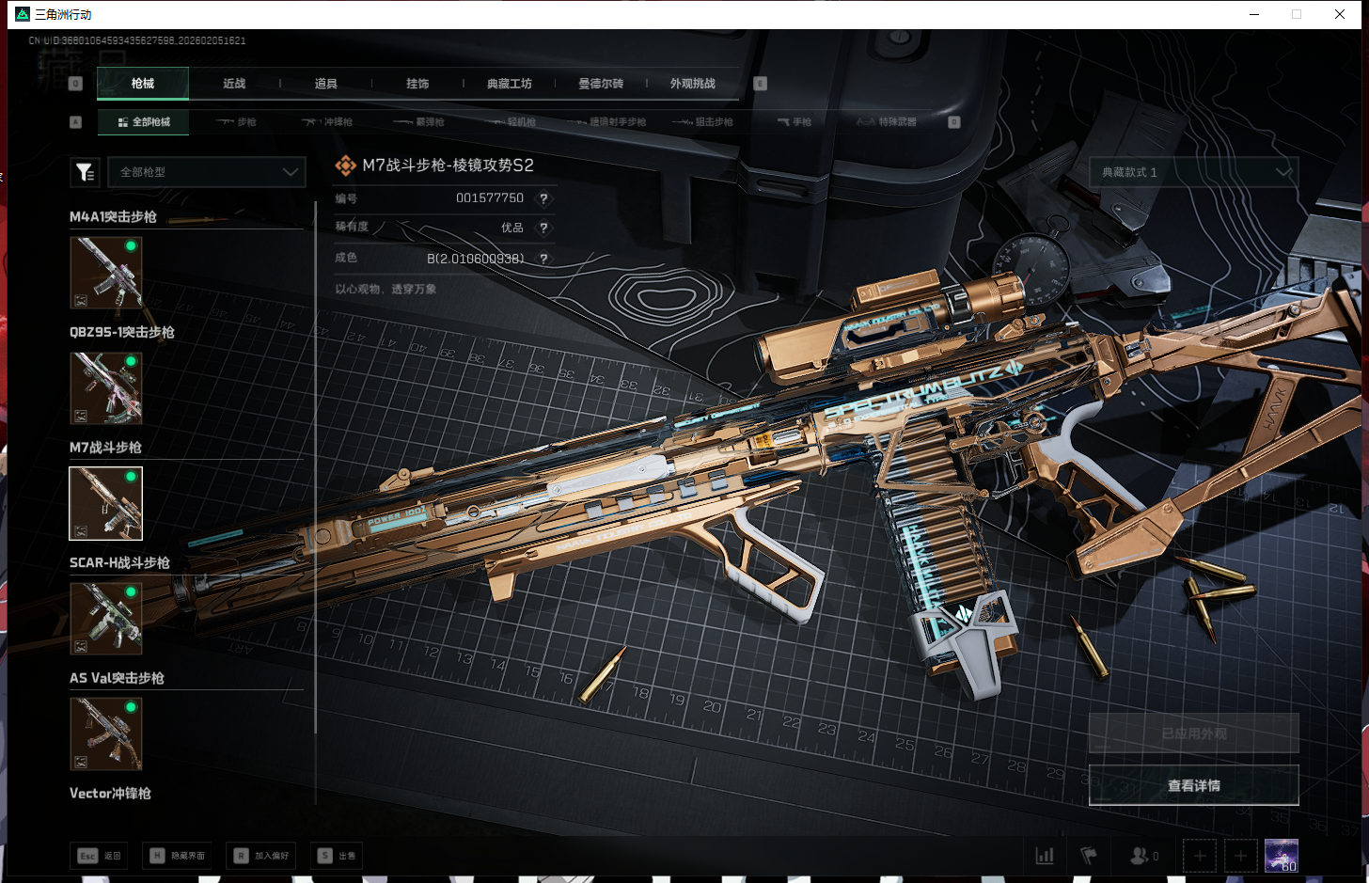The height and width of the screenshot is (883, 1369).
Task: Toggle 加入偏好 to favorite this skin
Action: (x=263, y=856)
